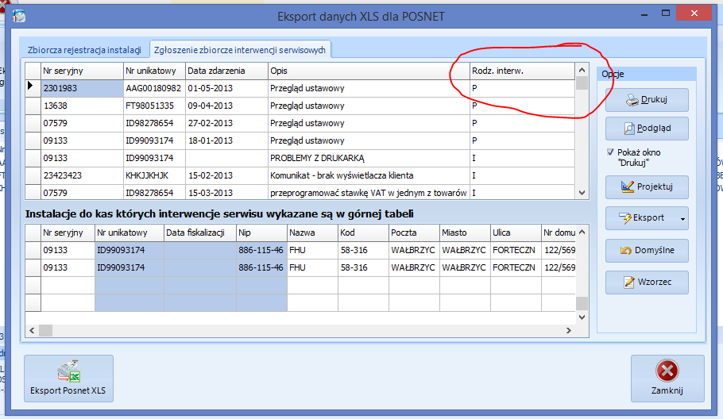This screenshot has width=723, height=419.
Task: Click the undo icon on Domyślne button
Action: [x=626, y=251]
